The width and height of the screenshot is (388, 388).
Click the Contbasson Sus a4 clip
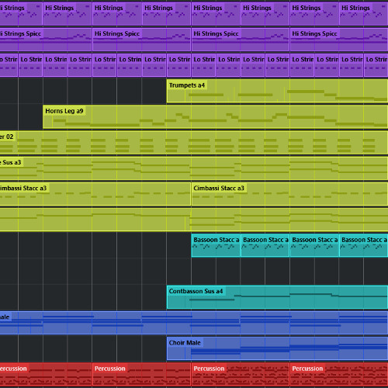pyautogui.click(x=277, y=297)
